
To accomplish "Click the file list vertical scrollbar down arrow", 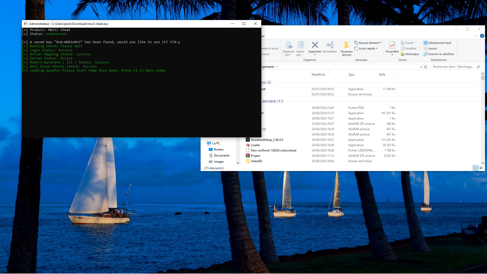I will tap(483, 163).
